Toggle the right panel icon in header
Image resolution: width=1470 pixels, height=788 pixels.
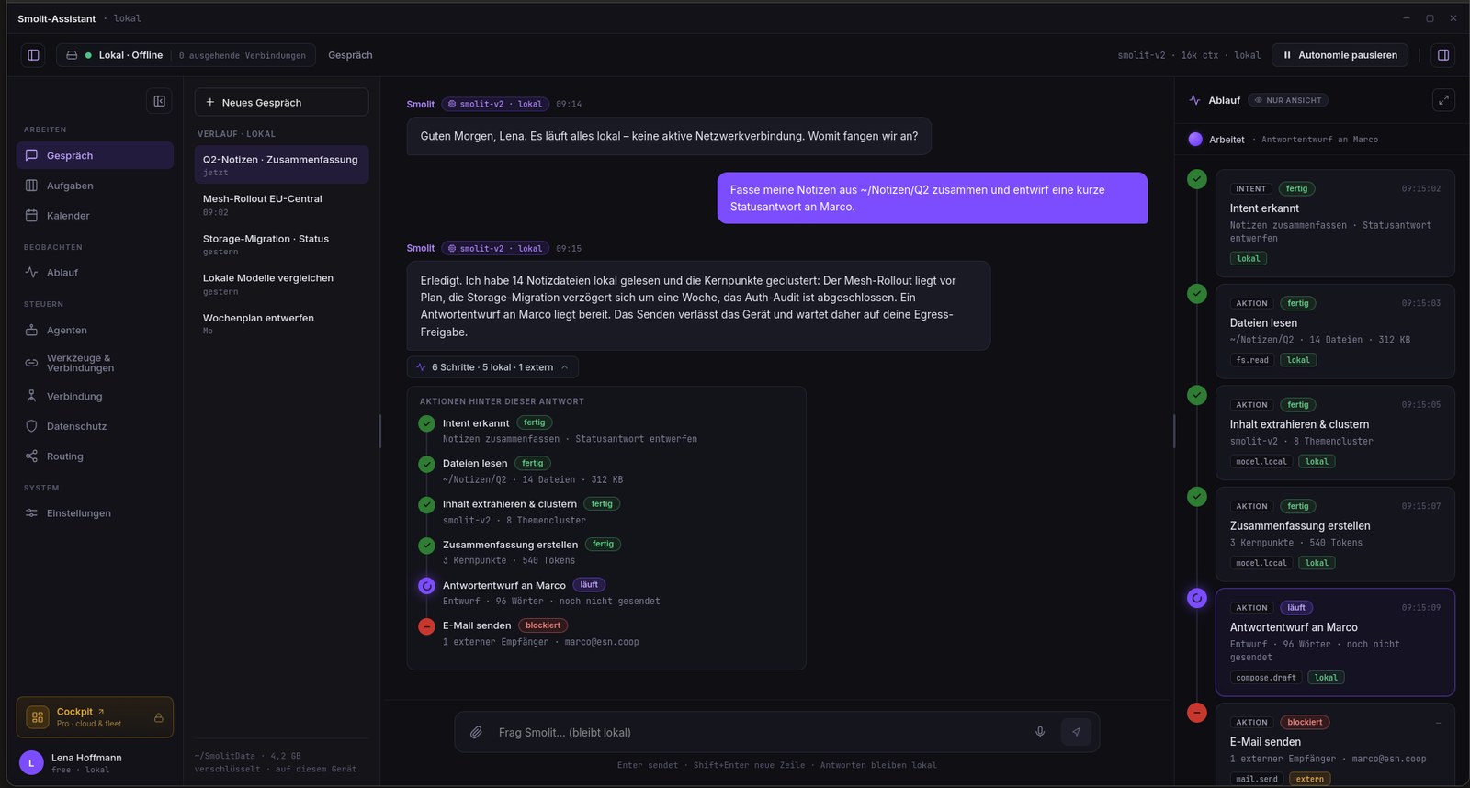pos(1443,55)
